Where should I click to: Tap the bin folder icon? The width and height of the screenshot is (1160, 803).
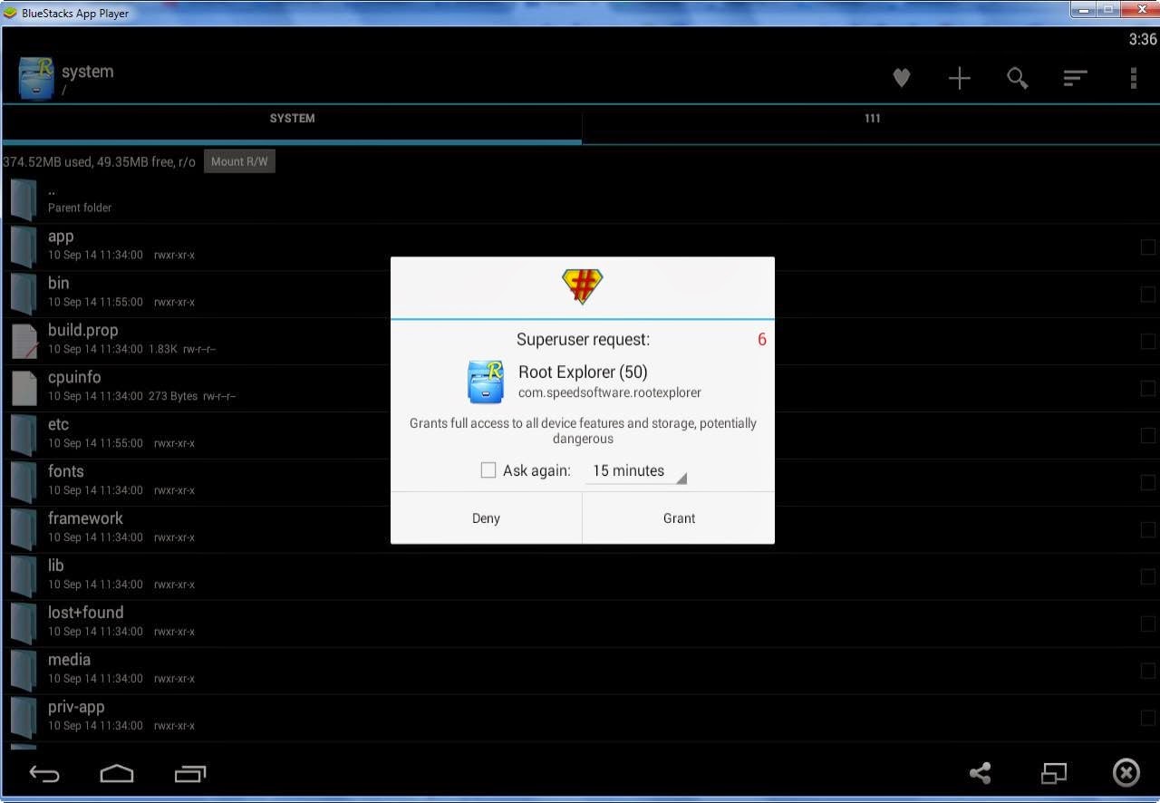24,294
